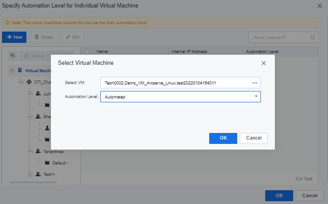328x204 pixels.
Task: Collapse the Jun tenant node
Action: click(30, 93)
